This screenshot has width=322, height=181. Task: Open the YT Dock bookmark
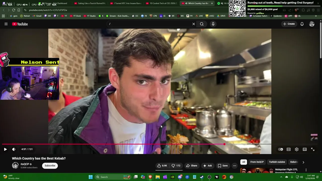[75, 16]
